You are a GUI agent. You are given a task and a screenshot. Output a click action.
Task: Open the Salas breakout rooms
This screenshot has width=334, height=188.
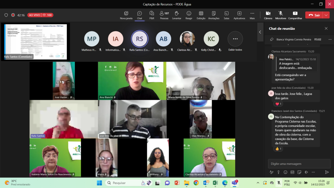point(226,15)
